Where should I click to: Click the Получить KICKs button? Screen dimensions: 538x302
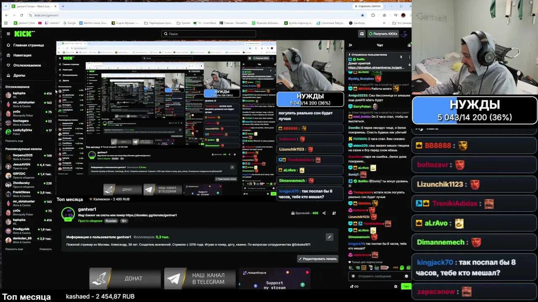tap(383, 34)
